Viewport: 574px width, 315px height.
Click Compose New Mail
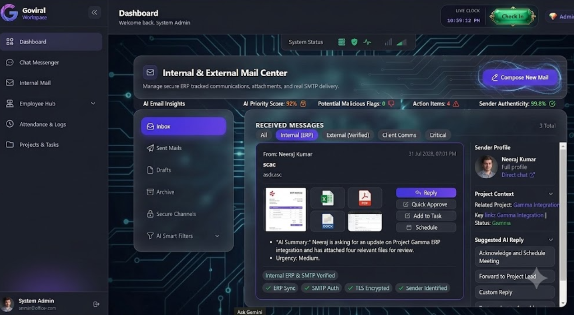(x=521, y=78)
